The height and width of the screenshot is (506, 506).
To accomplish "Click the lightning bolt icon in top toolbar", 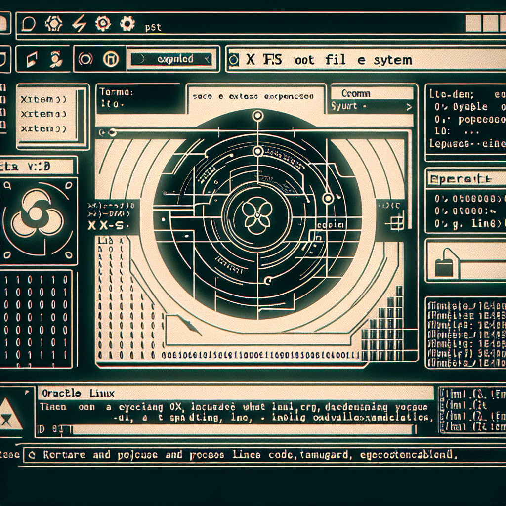I will (x=79, y=24).
